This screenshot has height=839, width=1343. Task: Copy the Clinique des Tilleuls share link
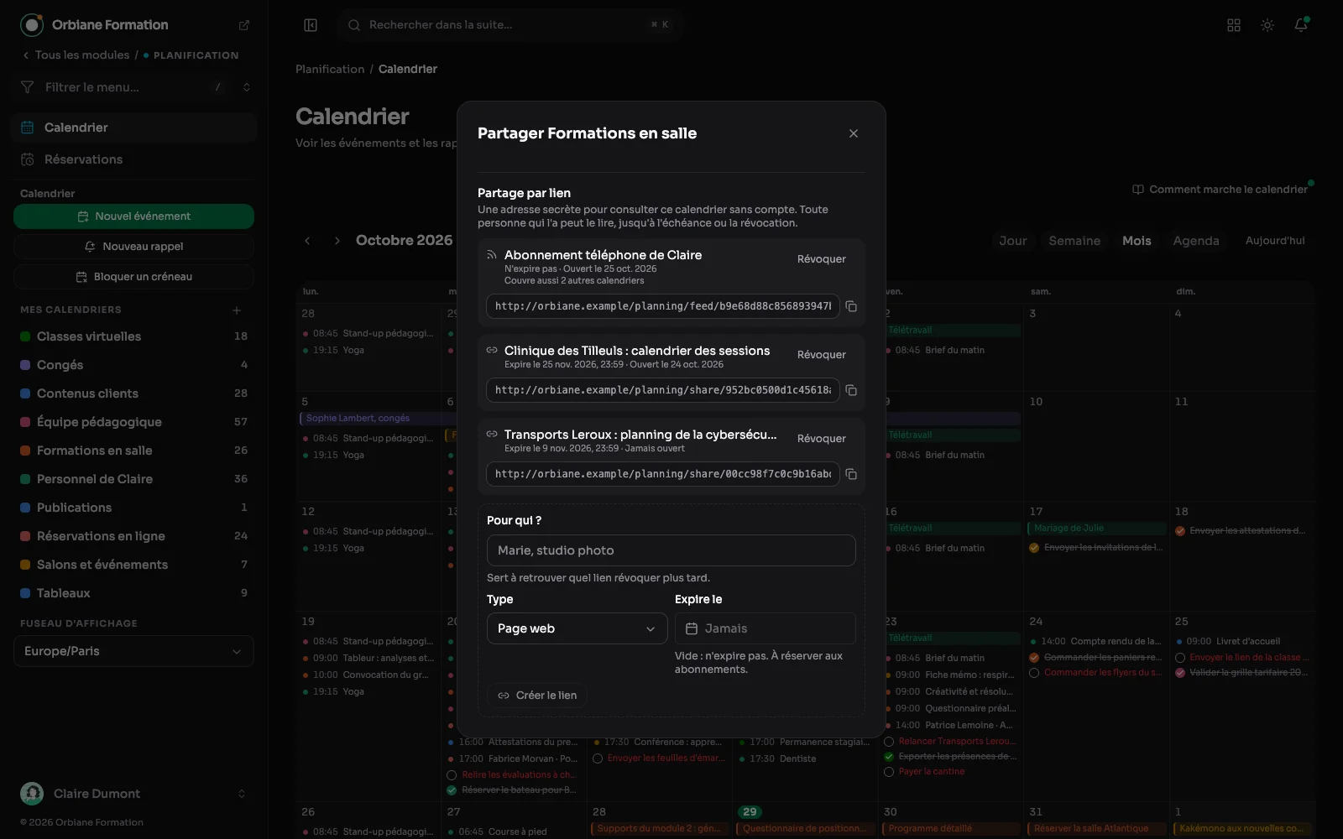(851, 390)
